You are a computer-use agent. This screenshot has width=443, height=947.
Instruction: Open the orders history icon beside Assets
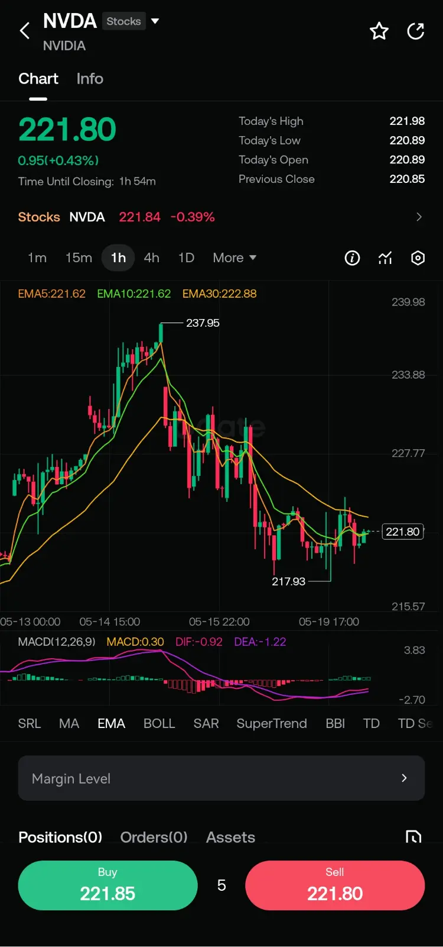413,837
